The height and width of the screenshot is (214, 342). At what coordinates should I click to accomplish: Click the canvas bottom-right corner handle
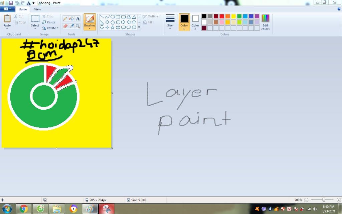point(112,148)
